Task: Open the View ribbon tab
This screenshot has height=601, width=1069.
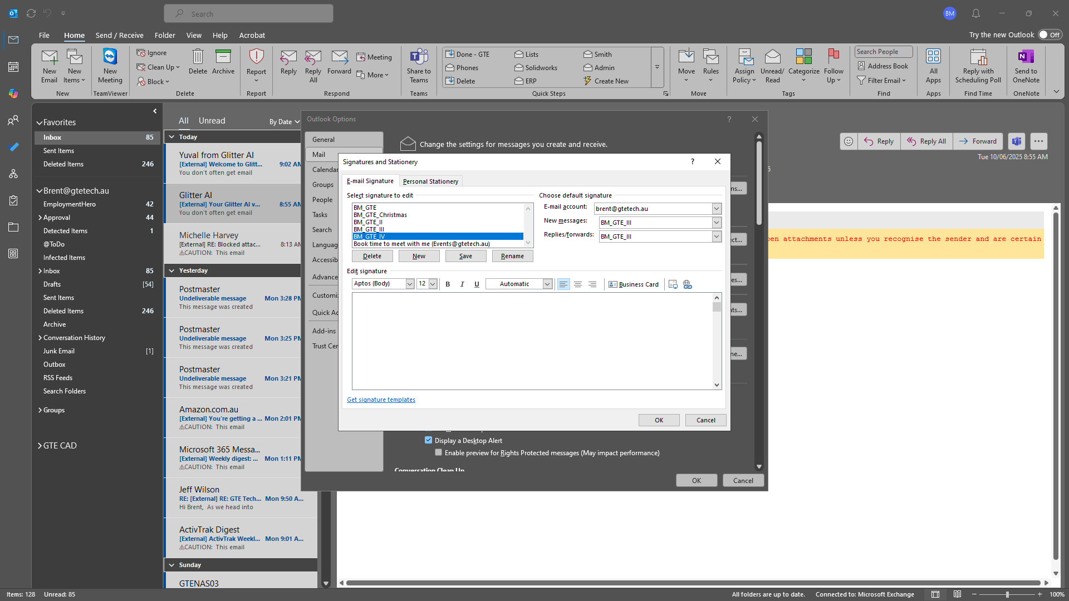Action: [x=194, y=35]
